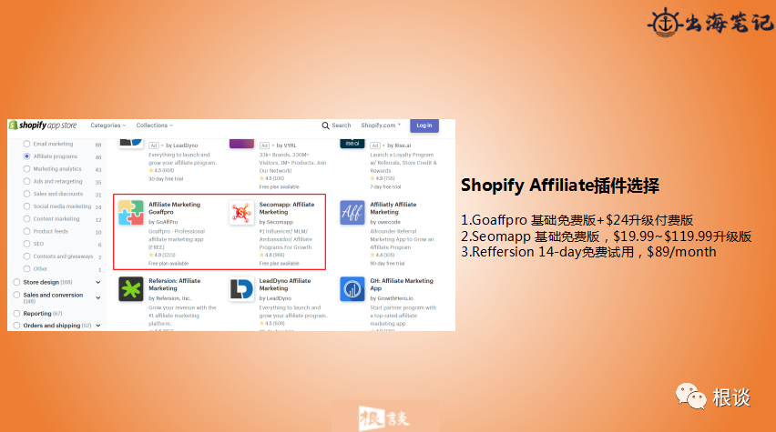
Task: Click the Search text link
Action: pyautogui.click(x=342, y=126)
